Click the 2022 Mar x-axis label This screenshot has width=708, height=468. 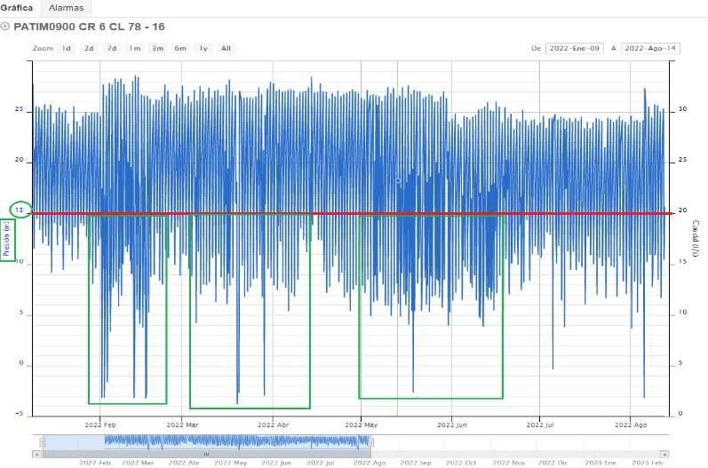pyautogui.click(x=182, y=424)
